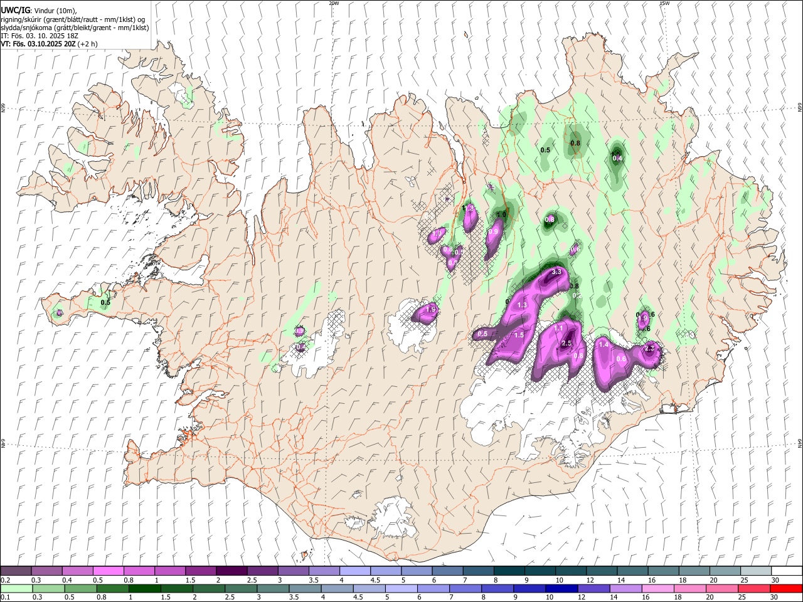The width and height of the screenshot is (803, 602).
Task: Click the 'slydda/snjókoma' legend description line
Action: (75, 28)
